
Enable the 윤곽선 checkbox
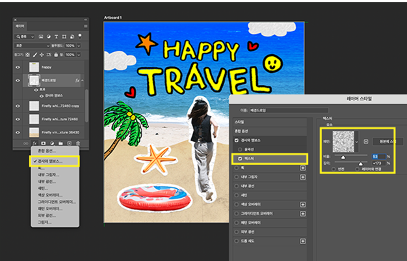[240, 150]
